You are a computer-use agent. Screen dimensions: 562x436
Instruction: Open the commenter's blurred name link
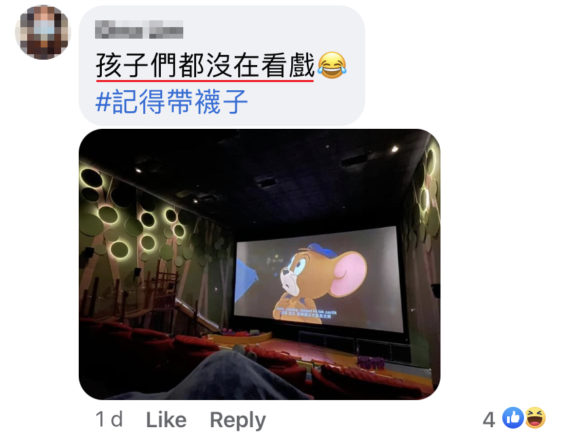(x=139, y=29)
